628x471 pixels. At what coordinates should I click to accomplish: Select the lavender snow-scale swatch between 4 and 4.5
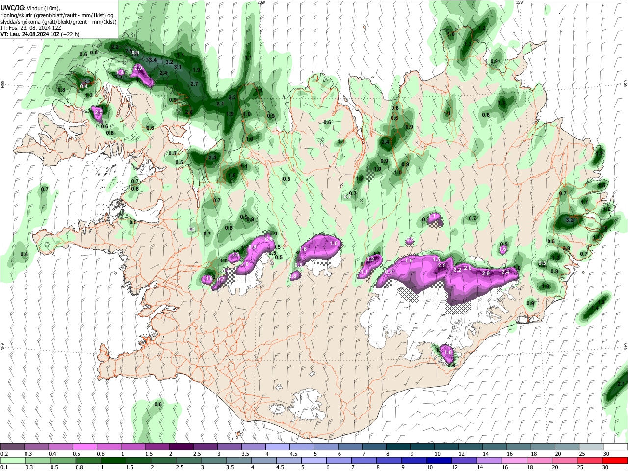(x=278, y=447)
